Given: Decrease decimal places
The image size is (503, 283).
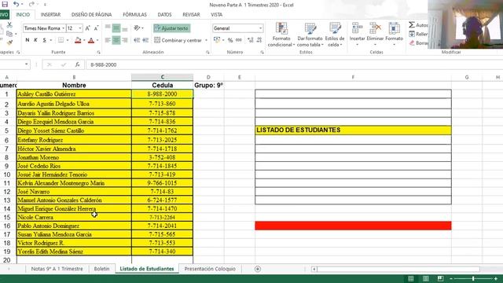Looking at the screenshot, I should 259,40.
